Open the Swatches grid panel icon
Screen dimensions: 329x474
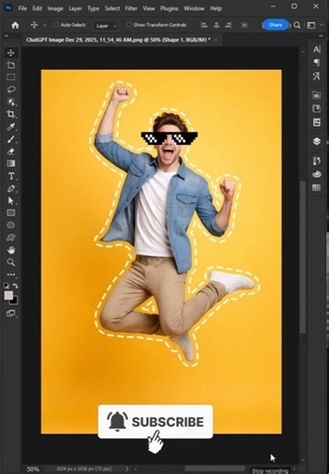click(x=317, y=188)
